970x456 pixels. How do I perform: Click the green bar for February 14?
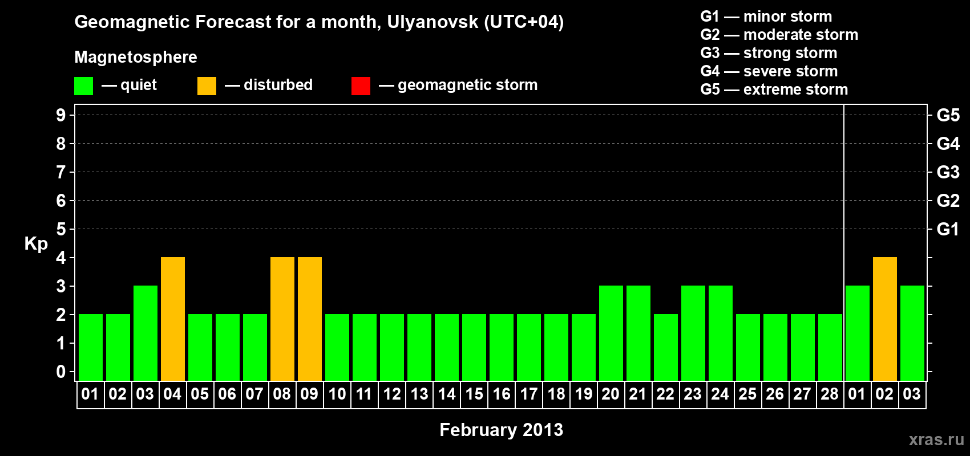coord(447,347)
